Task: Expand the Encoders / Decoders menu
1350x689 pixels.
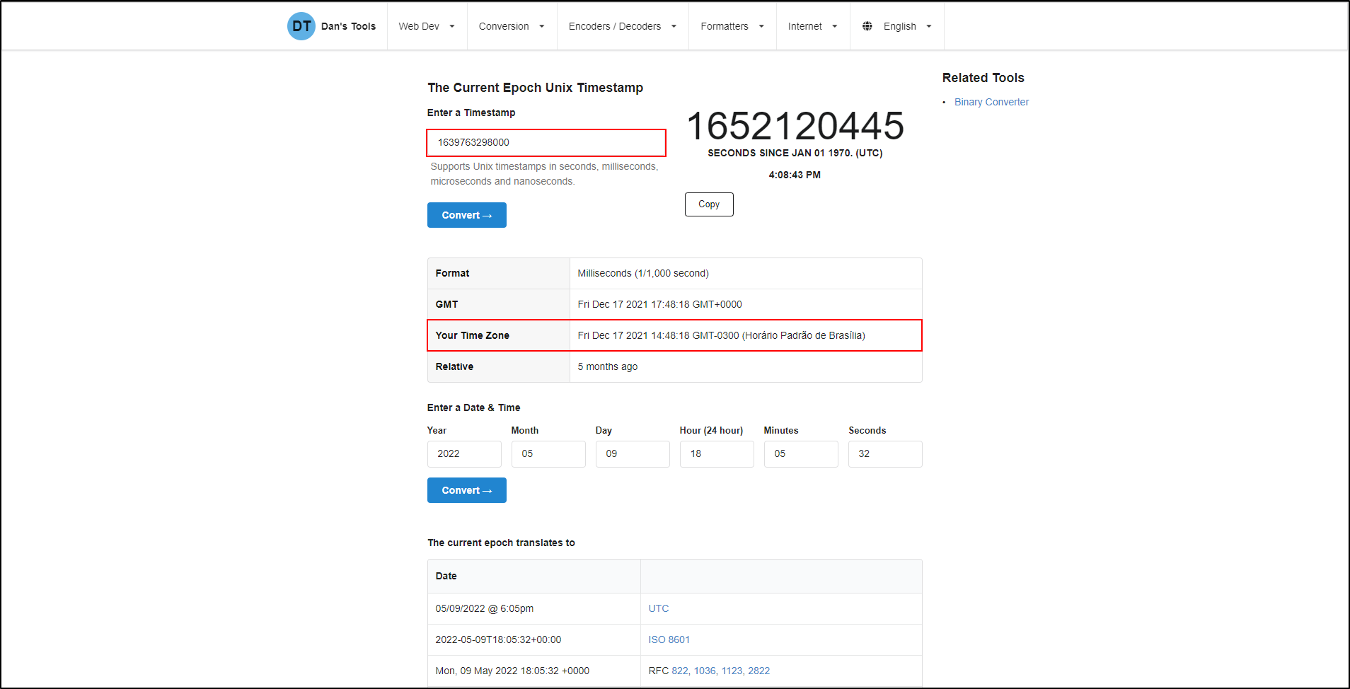Action: point(623,26)
